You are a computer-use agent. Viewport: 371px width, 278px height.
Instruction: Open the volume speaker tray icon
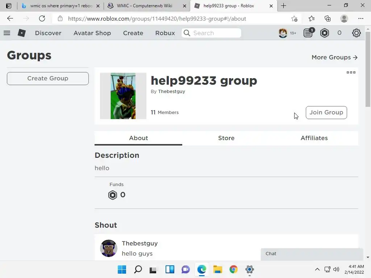click(x=336, y=269)
